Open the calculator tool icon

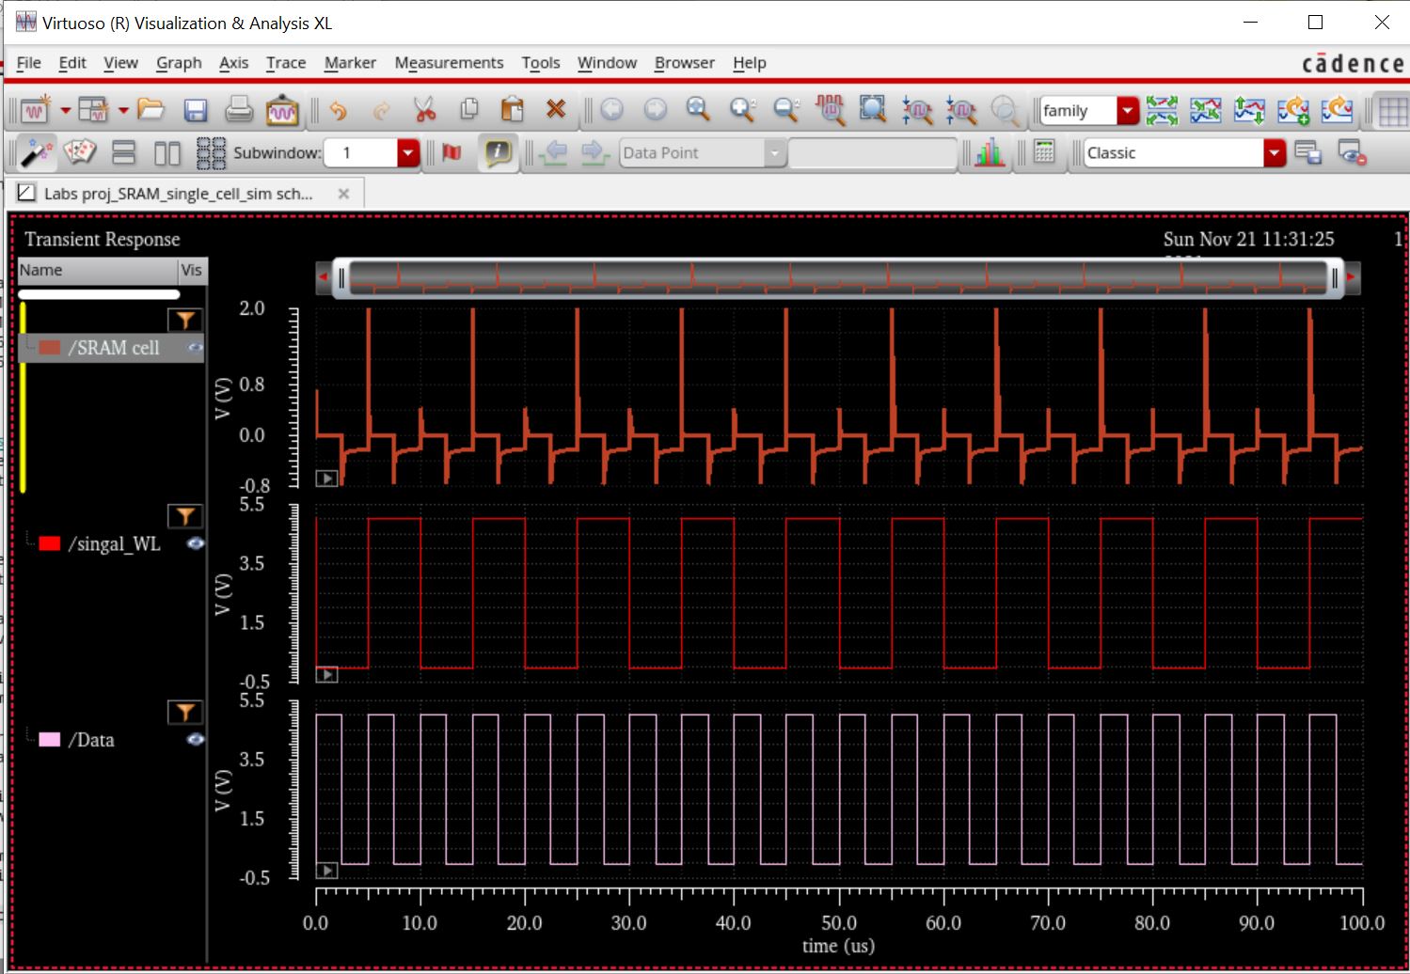(1043, 152)
